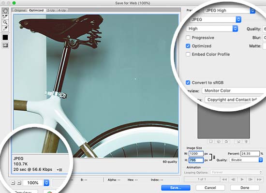Click the Save... button
The width and height of the screenshot is (266, 193).
pyautogui.click(x=176, y=188)
